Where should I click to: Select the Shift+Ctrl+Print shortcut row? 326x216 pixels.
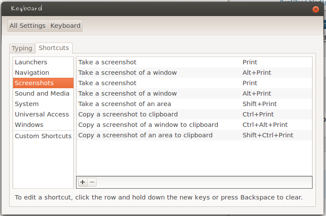(194, 135)
